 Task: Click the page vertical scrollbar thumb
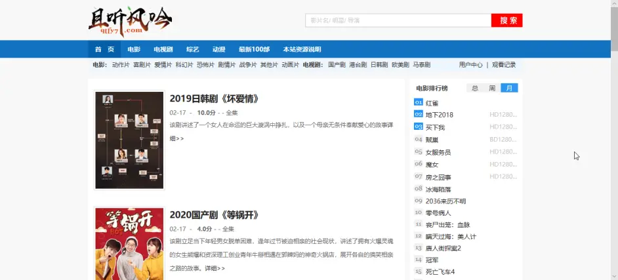click(x=615, y=29)
